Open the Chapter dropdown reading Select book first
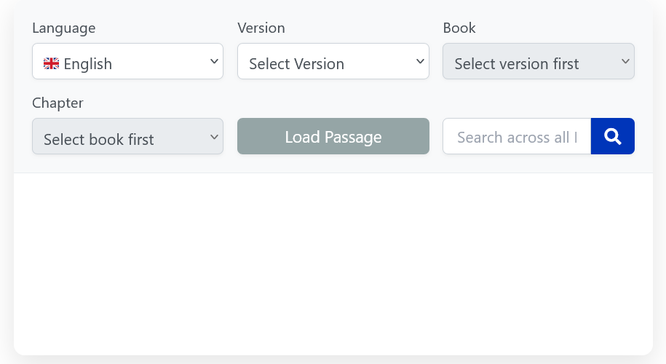This screenshot has height=364, width=666. pos(127,136)
